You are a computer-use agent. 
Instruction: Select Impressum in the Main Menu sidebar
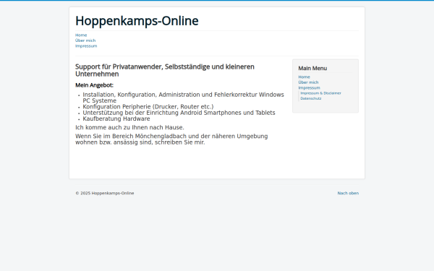309,87
